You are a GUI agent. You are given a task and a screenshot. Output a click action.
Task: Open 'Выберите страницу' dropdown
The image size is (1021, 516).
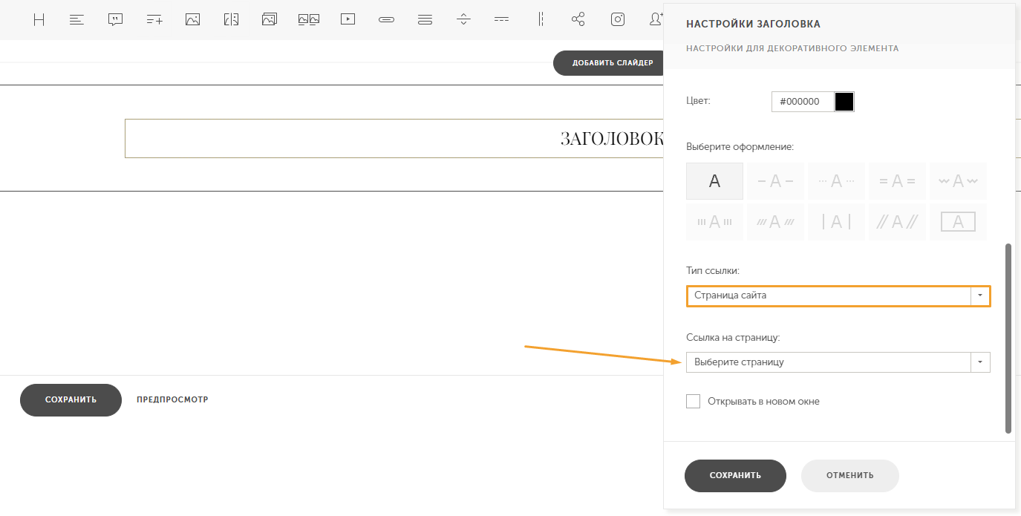[x=838, y=362]
